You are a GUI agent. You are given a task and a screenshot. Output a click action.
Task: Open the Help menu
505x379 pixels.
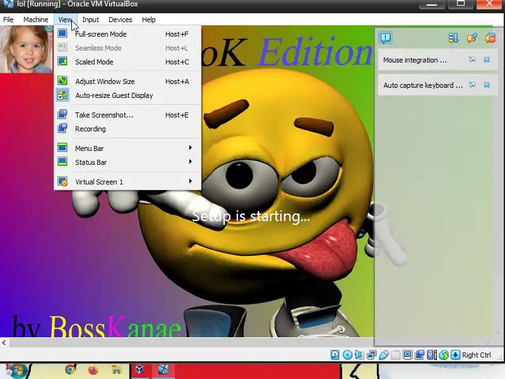pyautogui.click(x=149, y=20)
